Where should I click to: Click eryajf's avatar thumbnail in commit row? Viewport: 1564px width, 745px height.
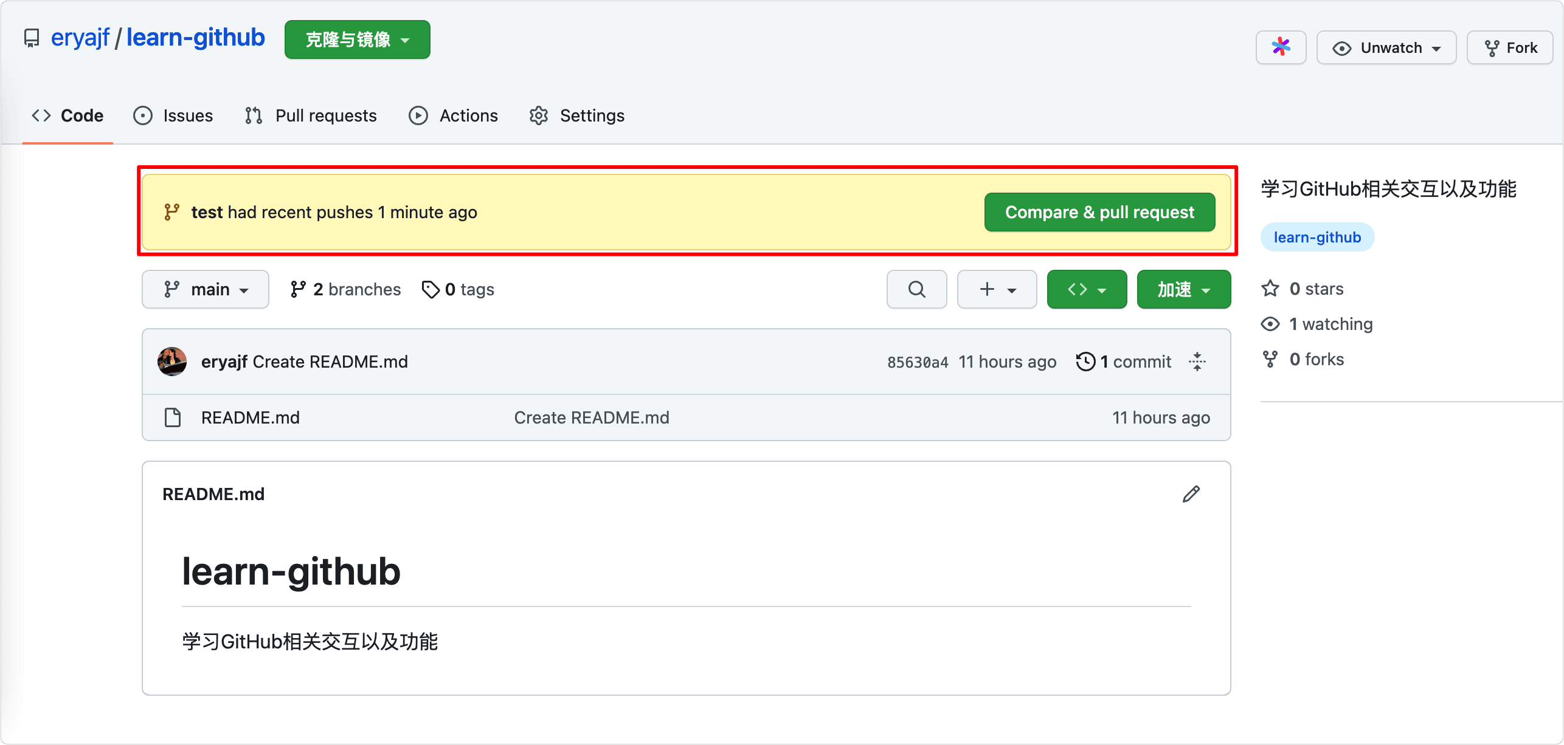point(172,362)
